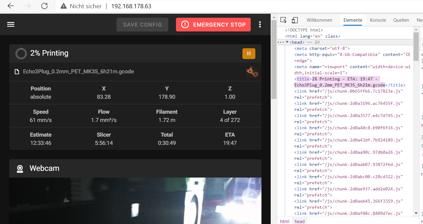Viewport: 423px width, 224px height.
Task: Select the highlighted title element
Action: point(350,82)
